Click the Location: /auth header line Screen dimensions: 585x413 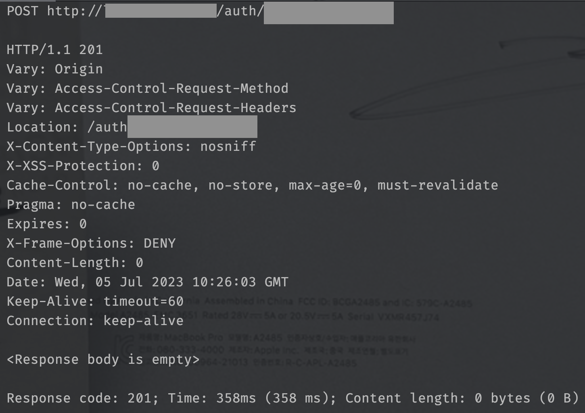132,127
